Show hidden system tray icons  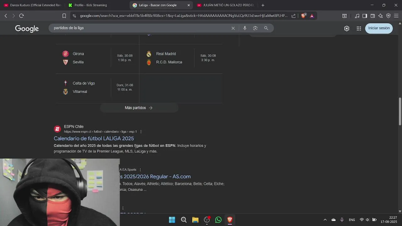click(x=325, y=220)
